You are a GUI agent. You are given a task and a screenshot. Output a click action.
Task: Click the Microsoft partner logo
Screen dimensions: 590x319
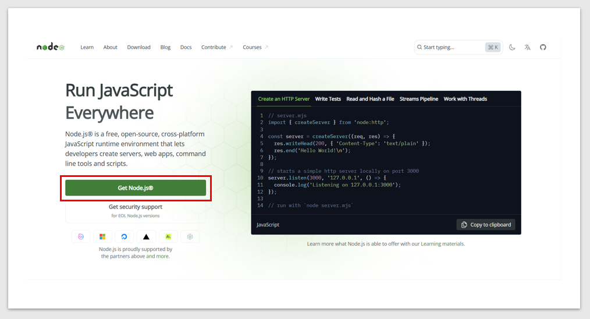(102, 236)
